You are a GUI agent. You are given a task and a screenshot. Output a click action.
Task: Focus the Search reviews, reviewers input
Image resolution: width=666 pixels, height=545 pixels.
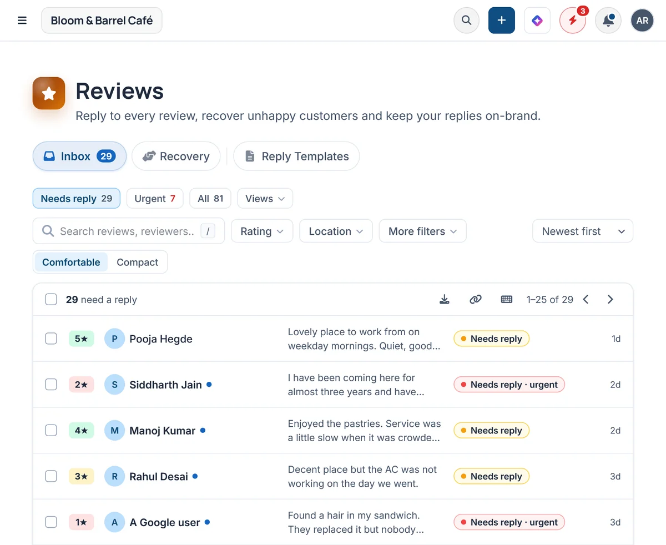tap(129, 231)
